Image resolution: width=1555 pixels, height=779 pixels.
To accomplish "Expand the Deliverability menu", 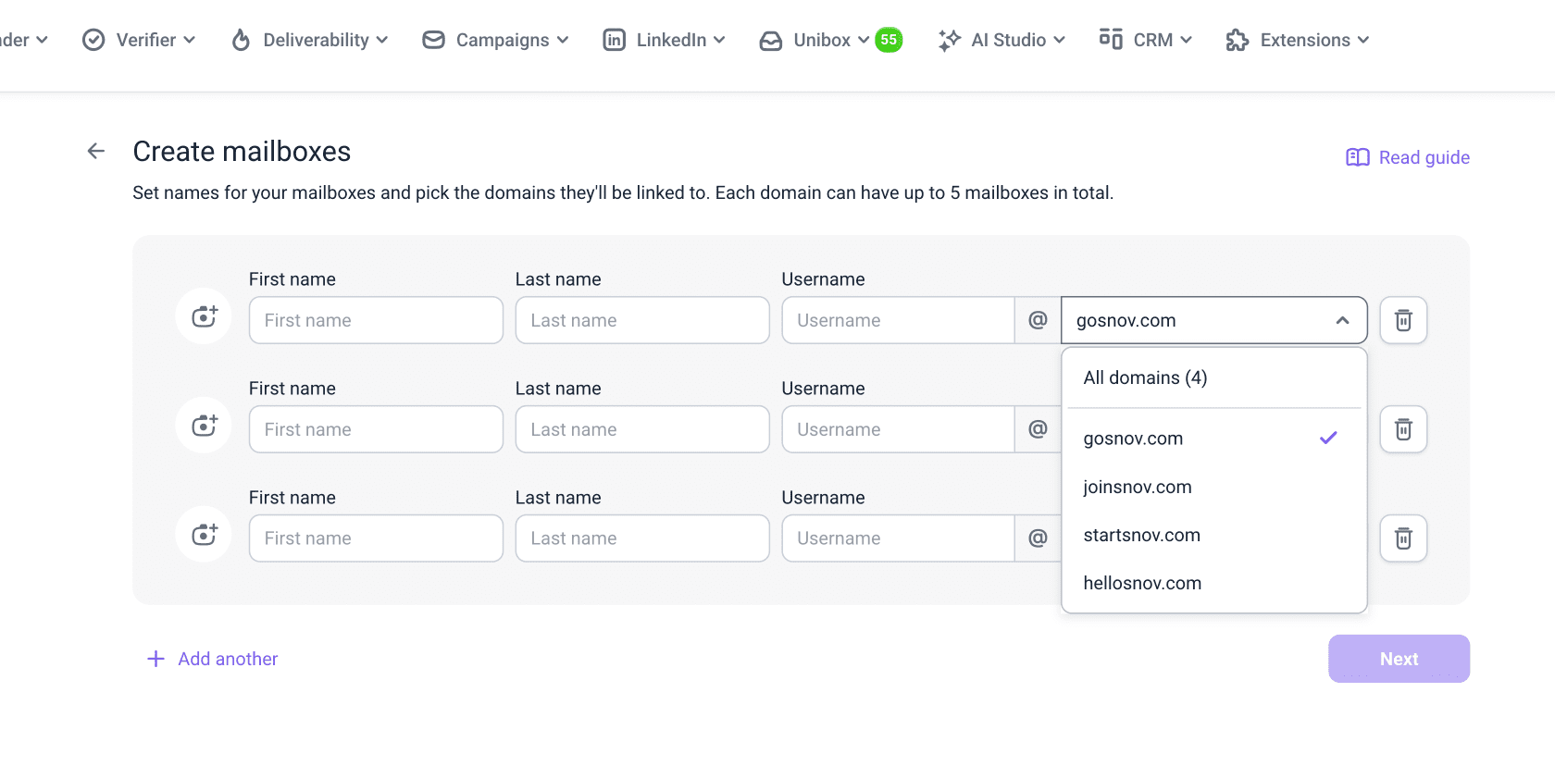I will tap(309, 40).
